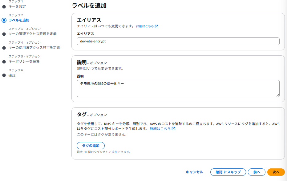The height and width of the screenshot is (181, 287).
Task: Click step 5 circle marker キーポリシーを編集
Action: click(4, 62)
